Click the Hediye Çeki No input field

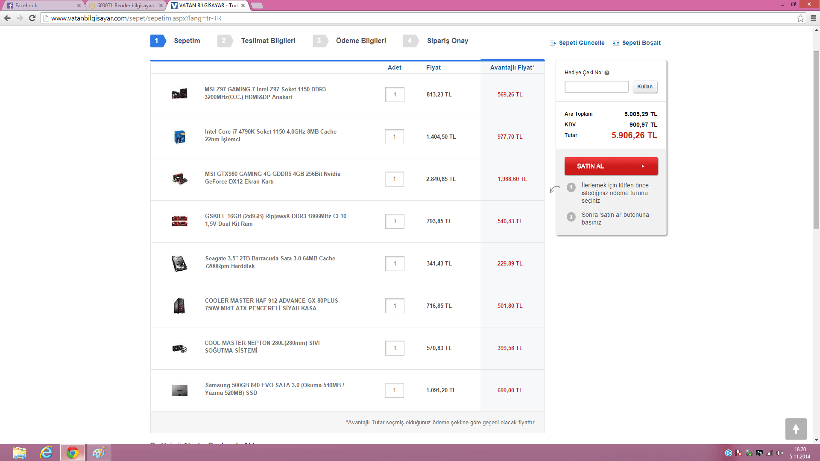click(x=596, y=87)
